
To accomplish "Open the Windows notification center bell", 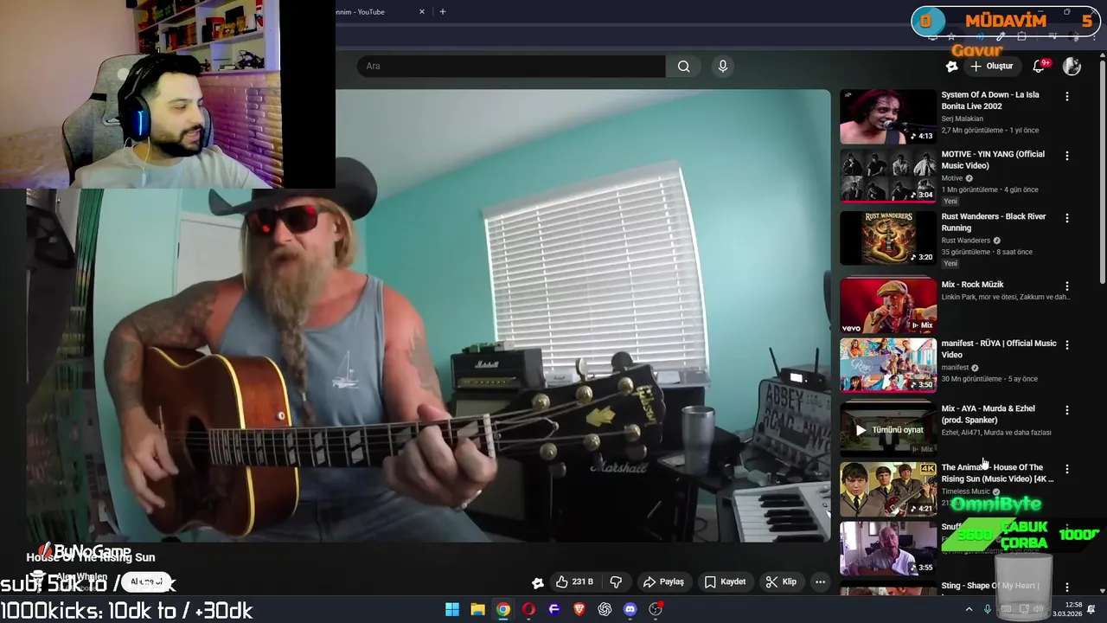I will (x=1091, y=609).
